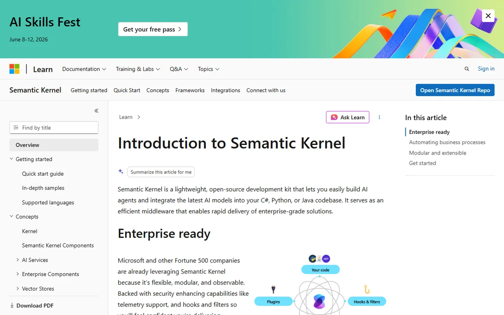Screen dimensions: 504x315
Task: Jump to Modular and extensible section
Action: (x=438, y=153)
